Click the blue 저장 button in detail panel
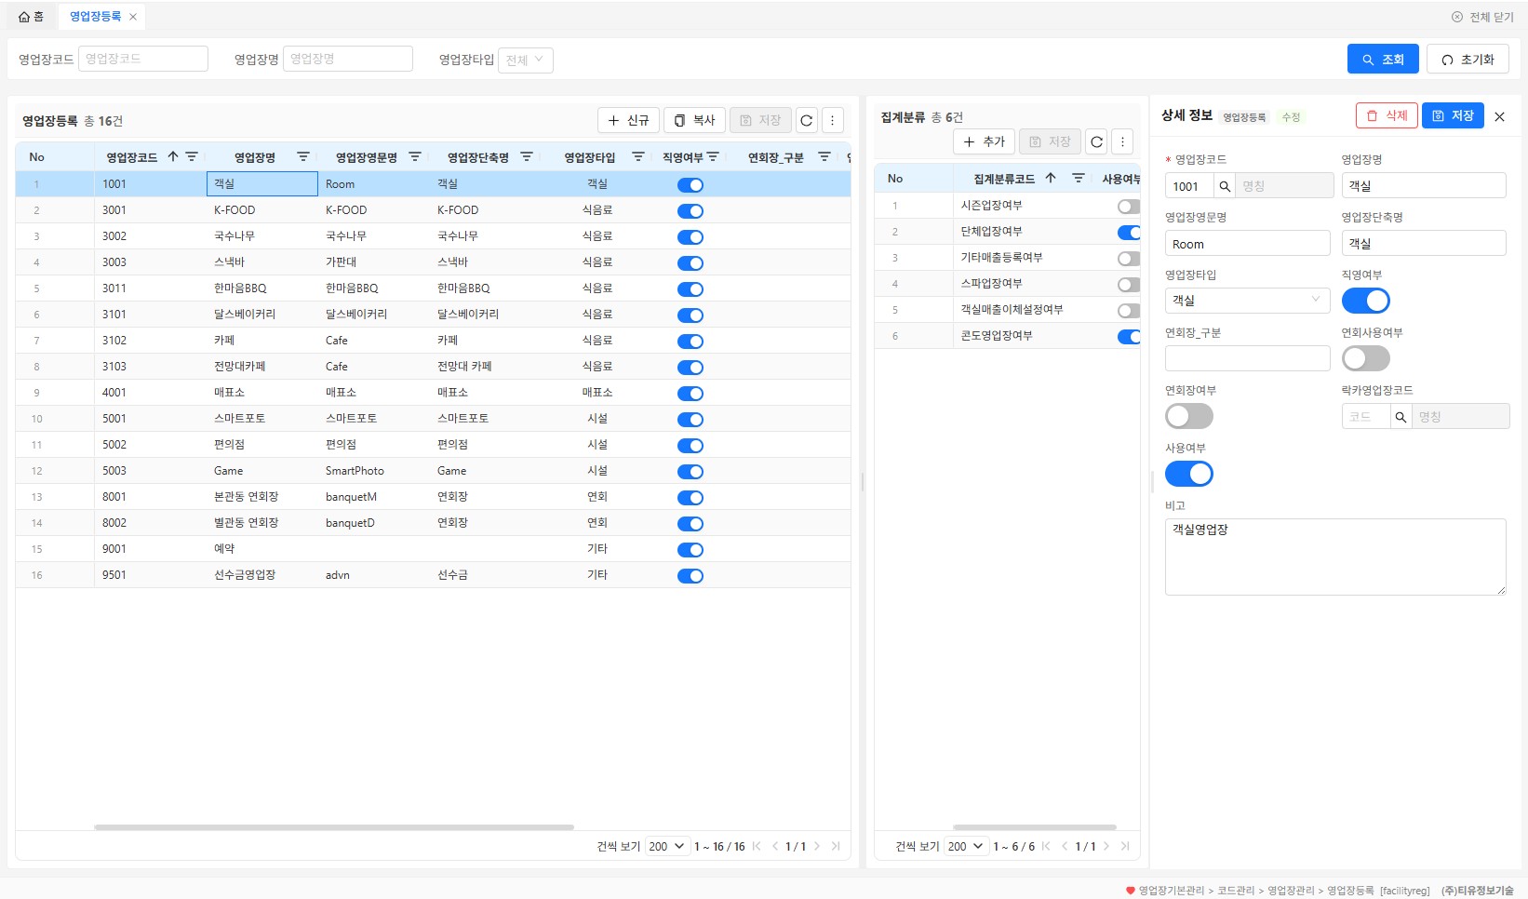 [1453, 115]
